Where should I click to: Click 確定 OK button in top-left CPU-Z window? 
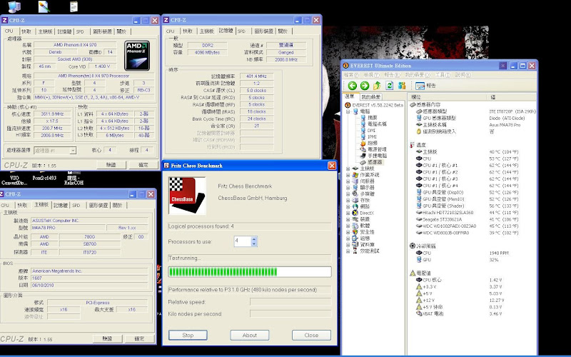pyautogui.click(x=143, y=165)
